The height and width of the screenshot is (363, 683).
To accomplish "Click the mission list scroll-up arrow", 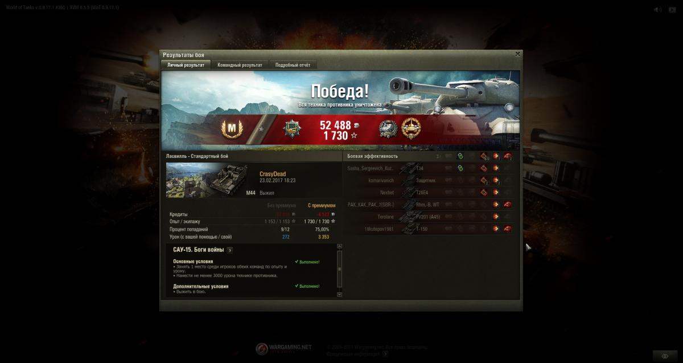I will pos(340,246).
